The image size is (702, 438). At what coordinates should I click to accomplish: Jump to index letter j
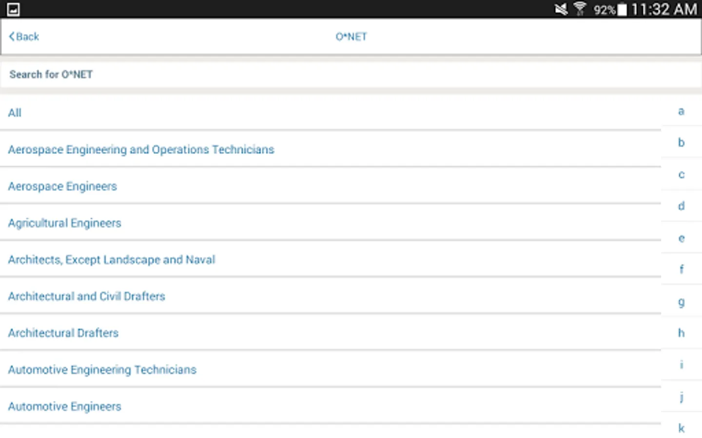[682, 397]
